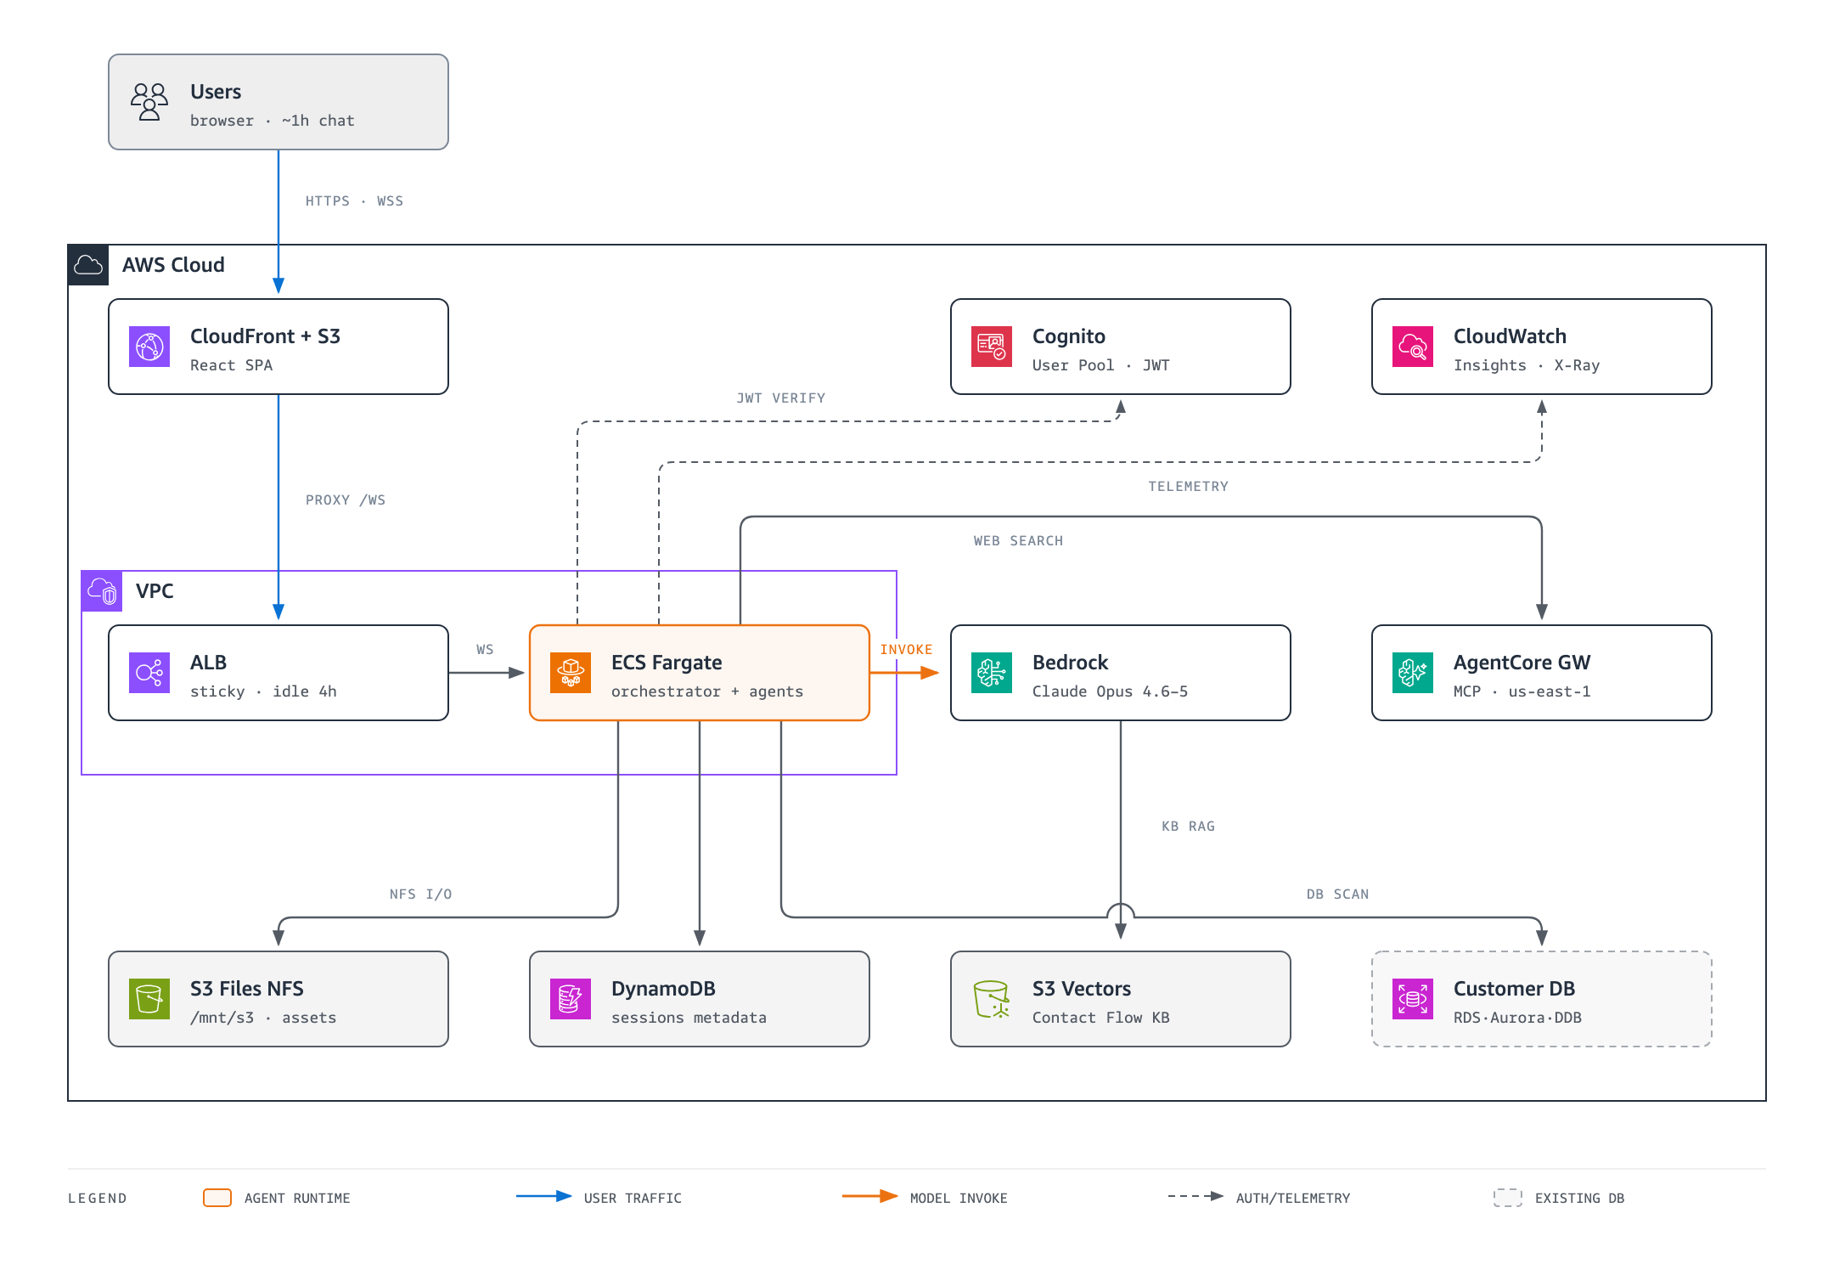Screen dimensions: 1834x1264
Task: Select 'Claude Opus 4.6–5' text
Action: (x=1110, y=691)
